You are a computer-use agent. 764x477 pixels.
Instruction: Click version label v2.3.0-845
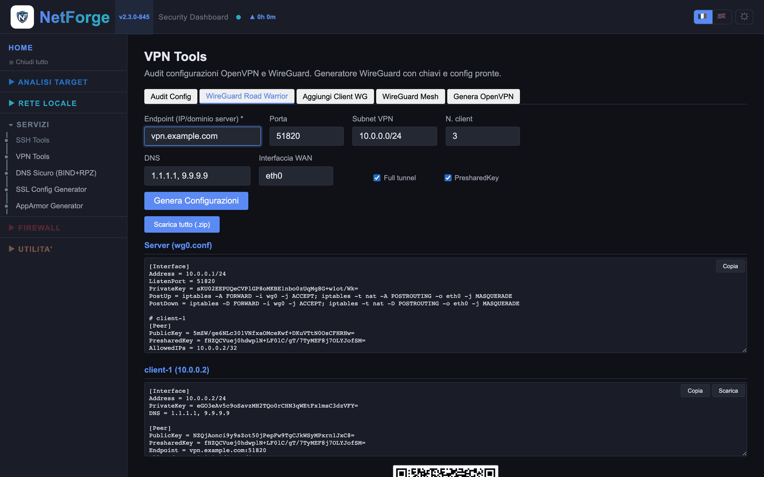[x=134, y=17]
